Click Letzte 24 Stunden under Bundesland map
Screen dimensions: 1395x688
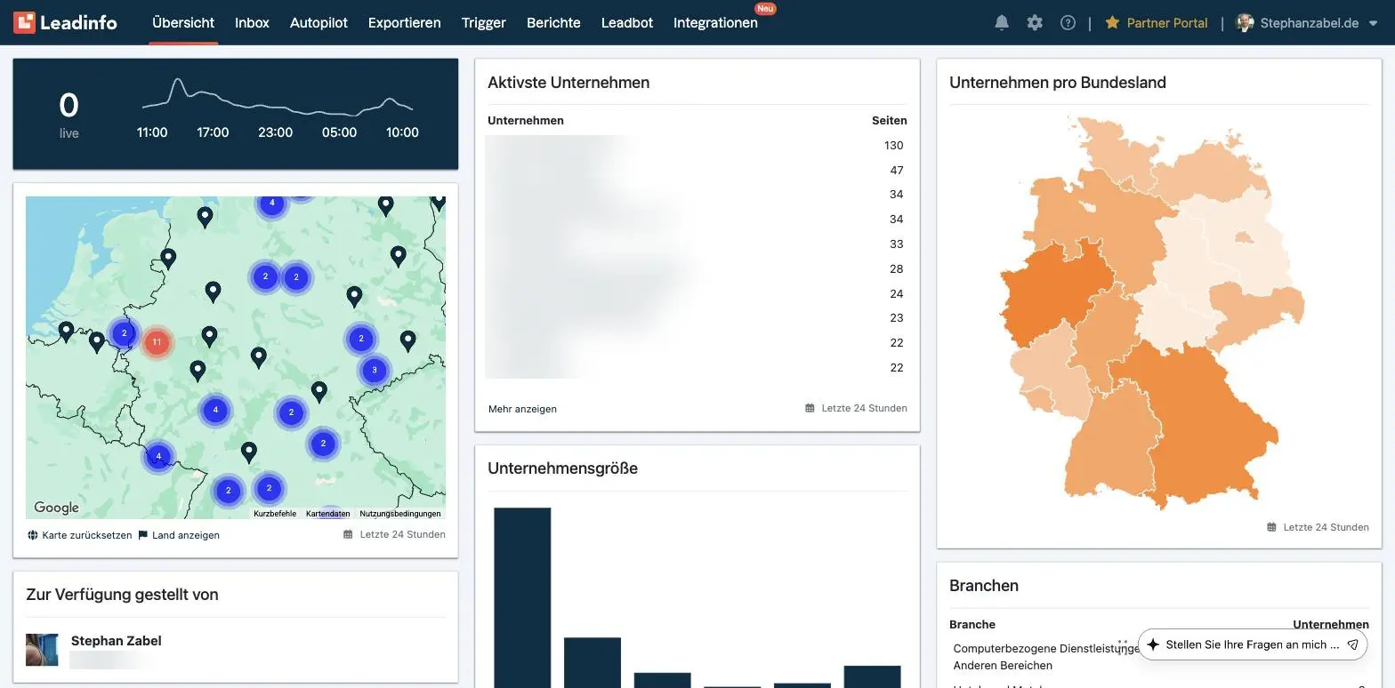(1326, 527)
